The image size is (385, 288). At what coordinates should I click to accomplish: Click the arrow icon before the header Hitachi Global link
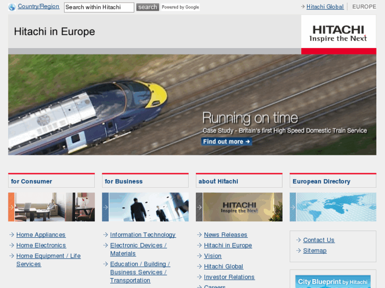[x=303, y=7]
